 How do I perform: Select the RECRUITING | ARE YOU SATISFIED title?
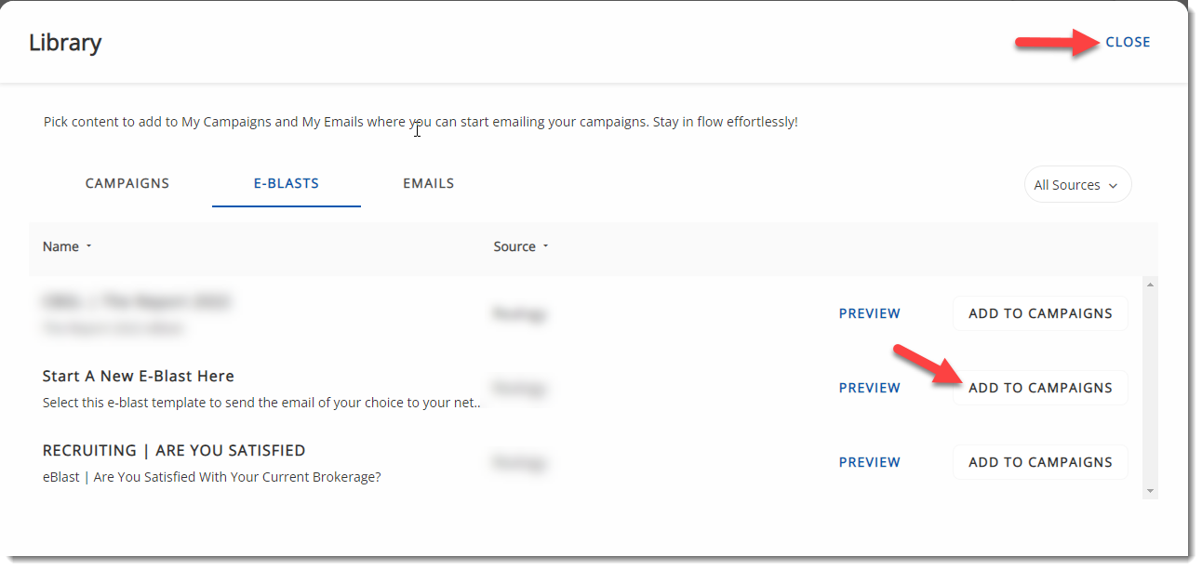pyautogui.click(x=174, y=451)
